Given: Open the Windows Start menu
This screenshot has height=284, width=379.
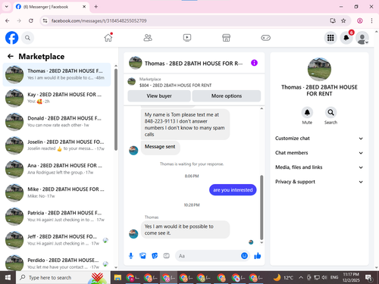Looking at the screenshot, I should tap(8, 278).
